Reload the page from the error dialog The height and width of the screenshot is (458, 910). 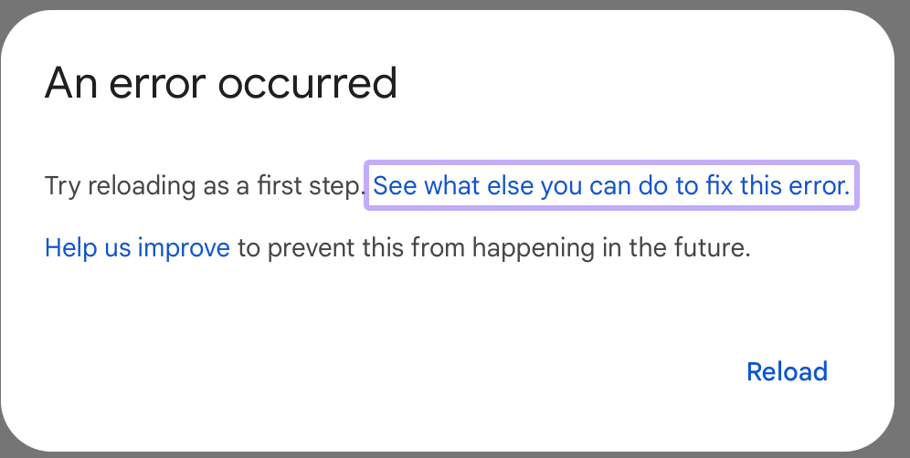click(787, 372)
